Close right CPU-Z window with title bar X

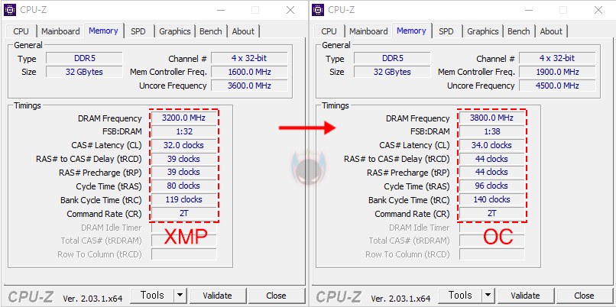(598, 10)
